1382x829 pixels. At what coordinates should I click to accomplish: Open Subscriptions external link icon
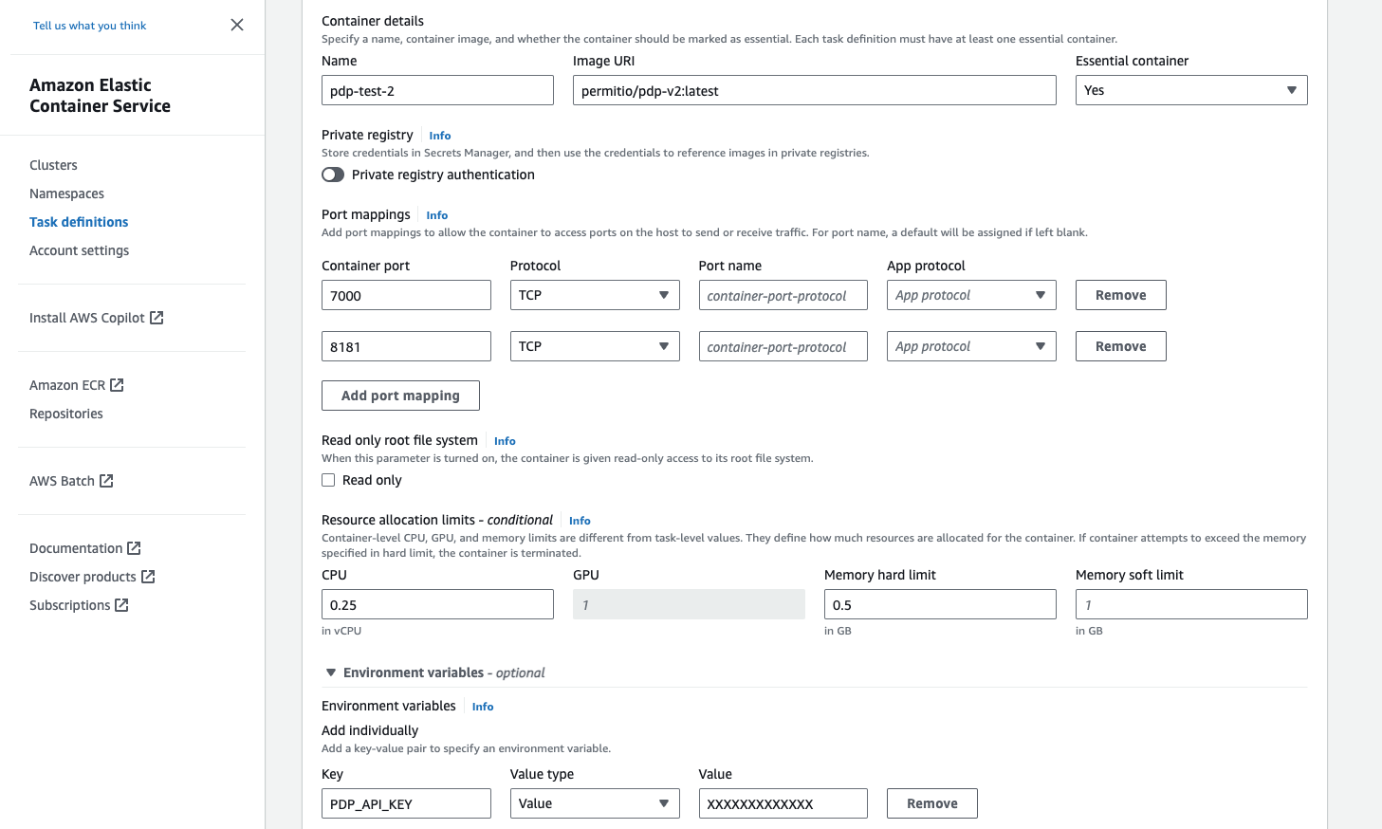[120, 604]
